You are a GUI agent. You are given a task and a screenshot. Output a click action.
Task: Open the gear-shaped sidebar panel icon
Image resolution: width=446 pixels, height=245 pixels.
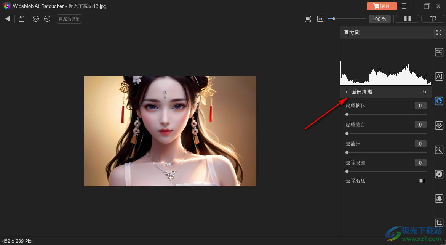(439, 174)
